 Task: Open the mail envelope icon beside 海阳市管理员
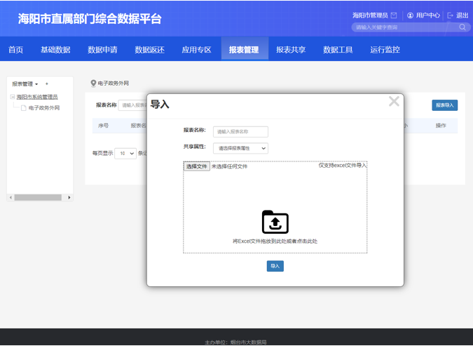tap(394, 15)
